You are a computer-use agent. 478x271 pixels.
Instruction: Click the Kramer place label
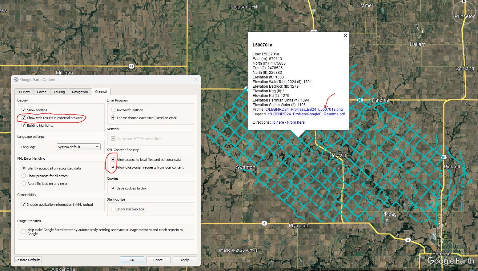click(365, 6)
